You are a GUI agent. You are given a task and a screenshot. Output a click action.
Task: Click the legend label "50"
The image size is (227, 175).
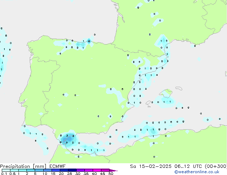(111, 174)
